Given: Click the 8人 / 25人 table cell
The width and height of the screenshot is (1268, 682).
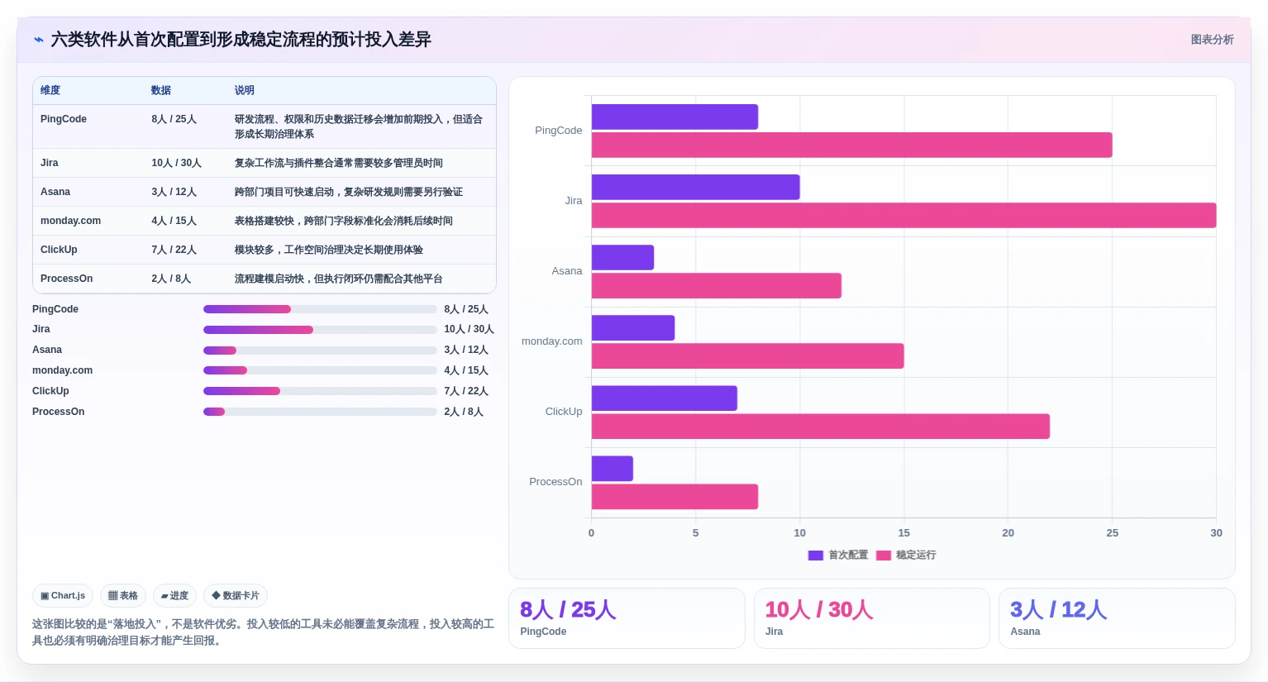Looking at the screenshot, I should click(x=174, y=119).
